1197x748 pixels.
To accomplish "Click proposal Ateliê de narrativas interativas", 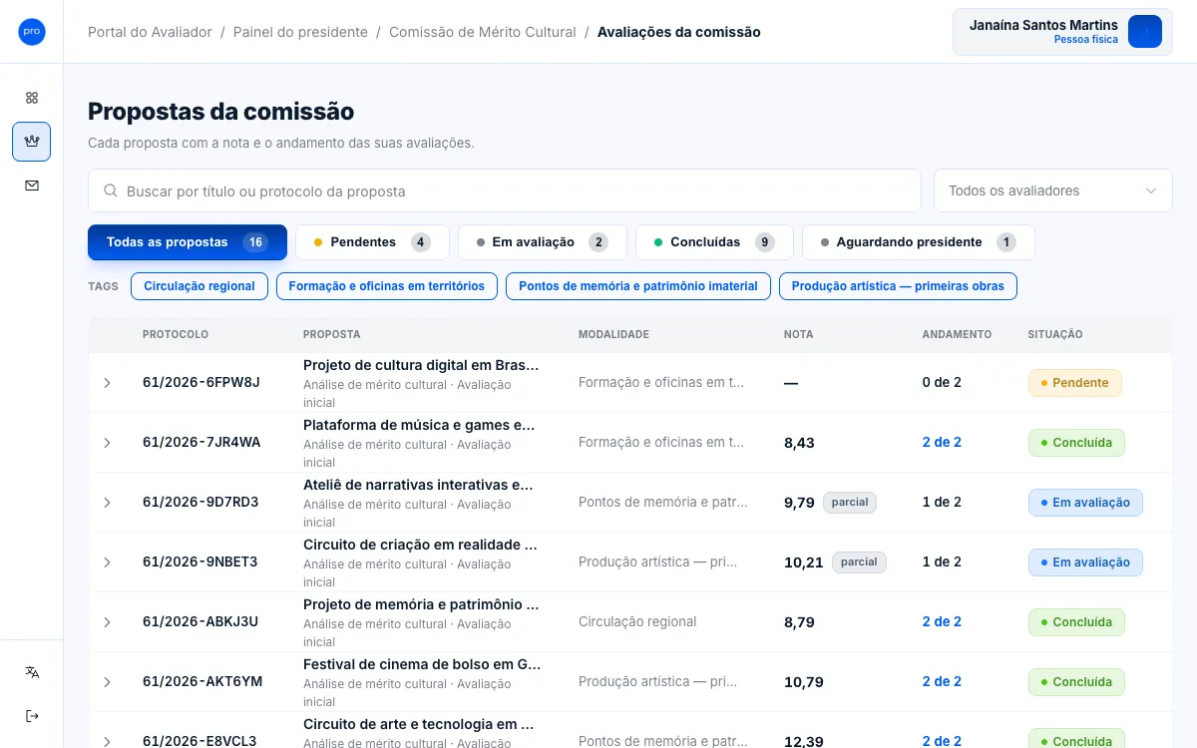I will 418,485.
